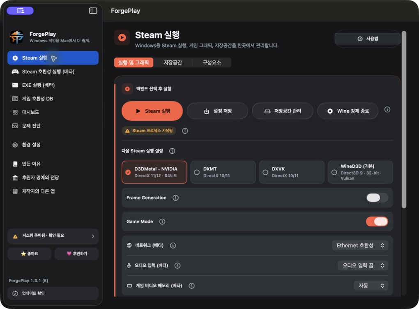Click the warning triangle in 시스템 준비됨 banner
The height and width of the screenshot is (309, 419).
pyautogui.click(x=15, y=236)
